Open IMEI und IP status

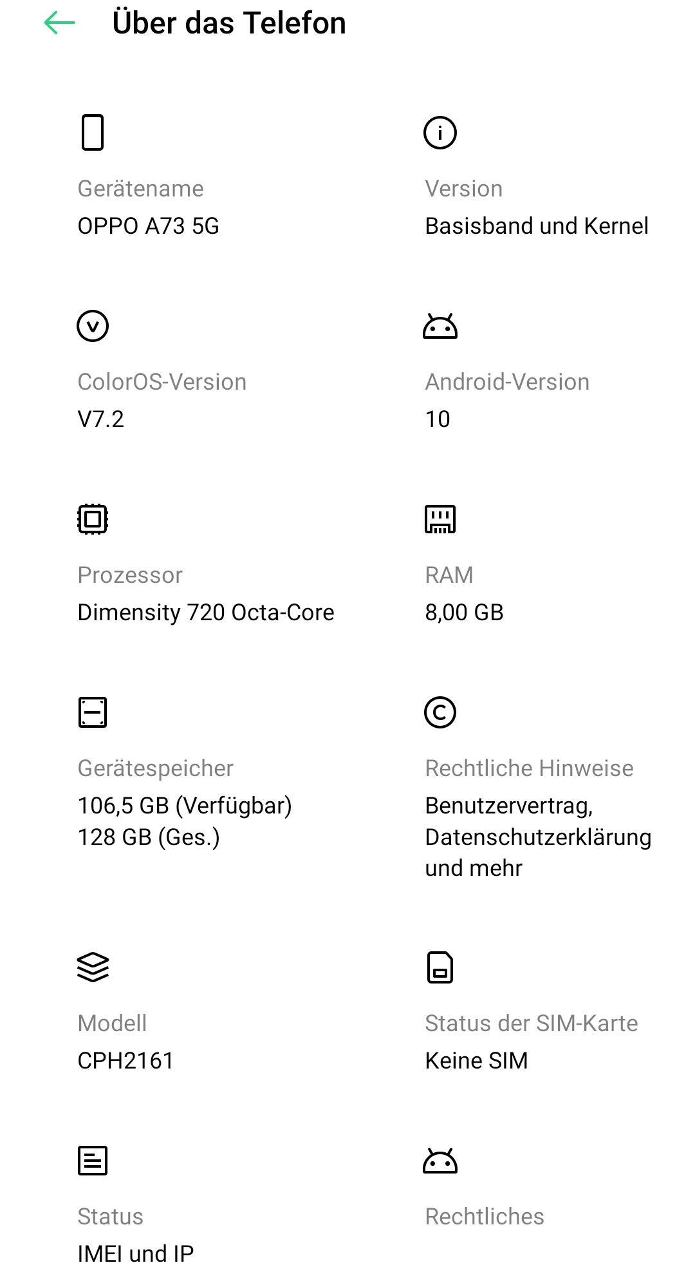pos(136,1253)
